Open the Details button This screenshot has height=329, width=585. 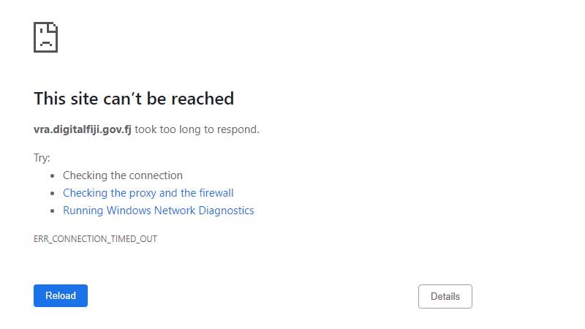(445, 296)
